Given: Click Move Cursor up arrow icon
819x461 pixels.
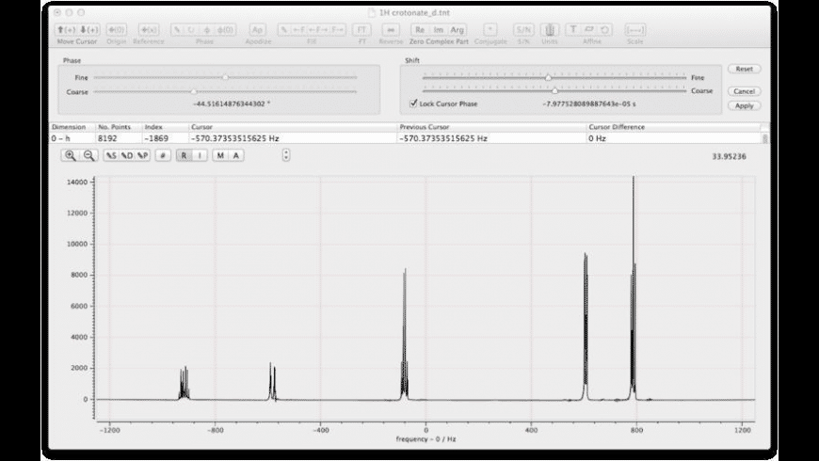Looking at the screenshot, I should 66,30.
